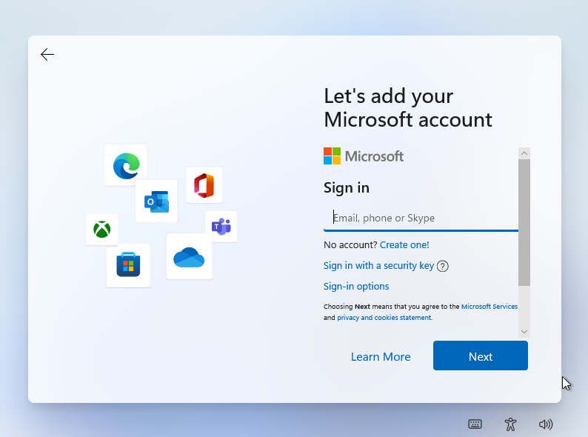
Task: Select Sign in with a security key
Action: pos(378,266)
